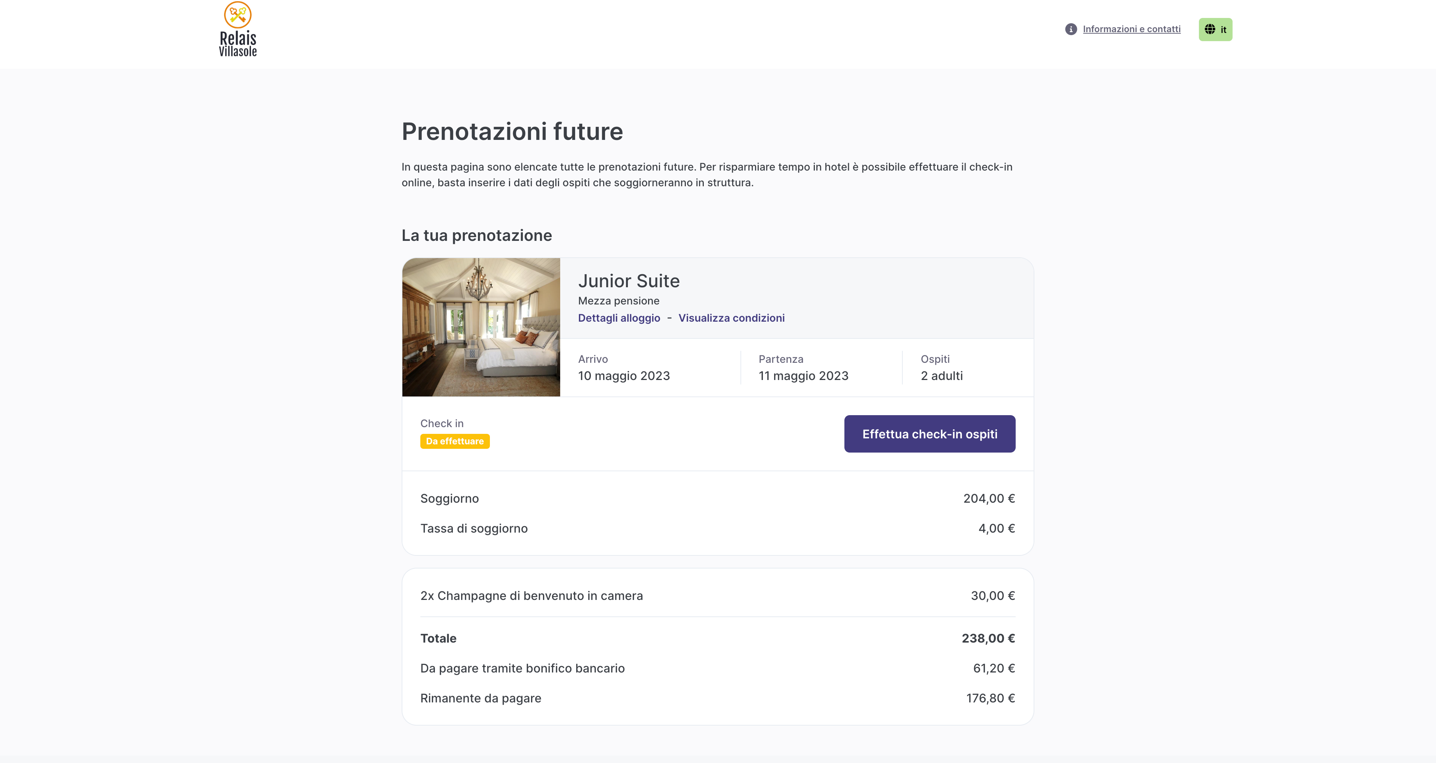The image size is (1436, 763).
Task: Open Visualizza condizioni link
Action: tap(731, 318)
